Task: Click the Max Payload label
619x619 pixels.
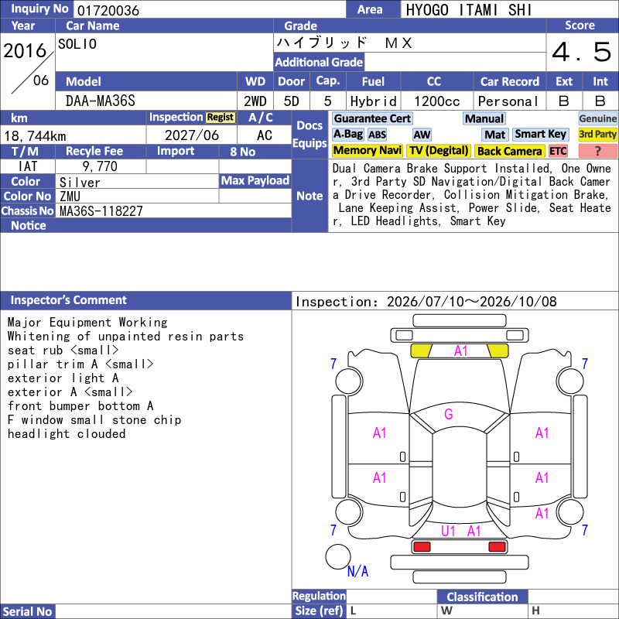Action: [255, 181]
